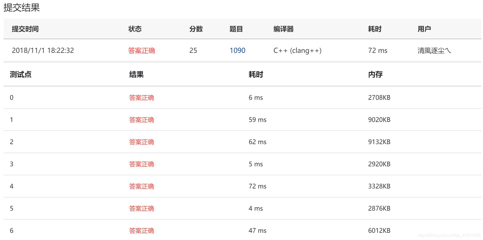
Task: Click the total time 72 ms in summary row
Action: tap(378, 51)
